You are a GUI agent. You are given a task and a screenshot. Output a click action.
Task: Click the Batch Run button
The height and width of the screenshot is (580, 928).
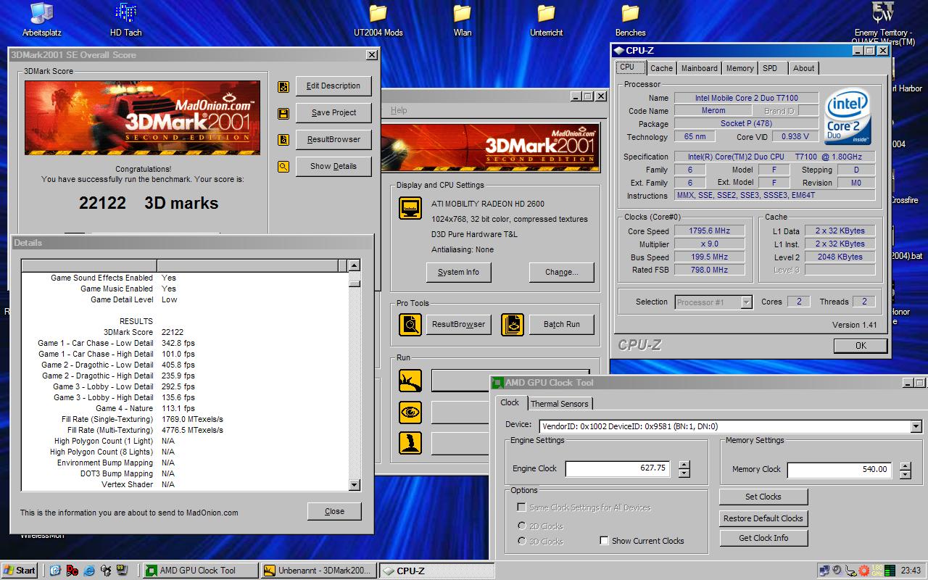point(562,324)
